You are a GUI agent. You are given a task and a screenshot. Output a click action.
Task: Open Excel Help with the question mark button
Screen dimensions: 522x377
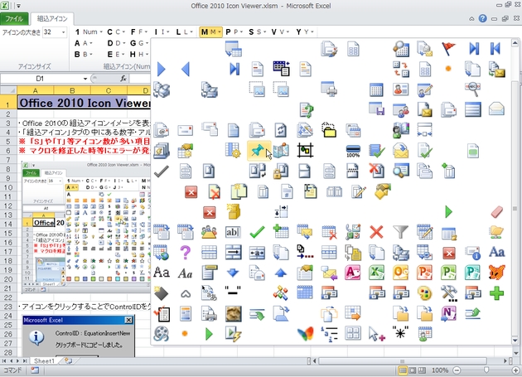click(x=483, y=19)
